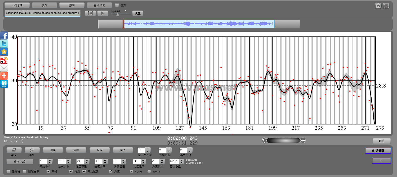Click the Twitter share icon
Screen dimensions: 397x177
4,44
